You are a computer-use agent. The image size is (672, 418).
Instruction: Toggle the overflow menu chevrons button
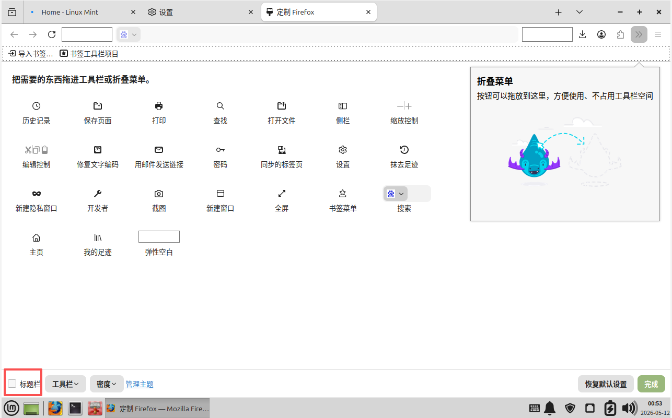[639, 34]
